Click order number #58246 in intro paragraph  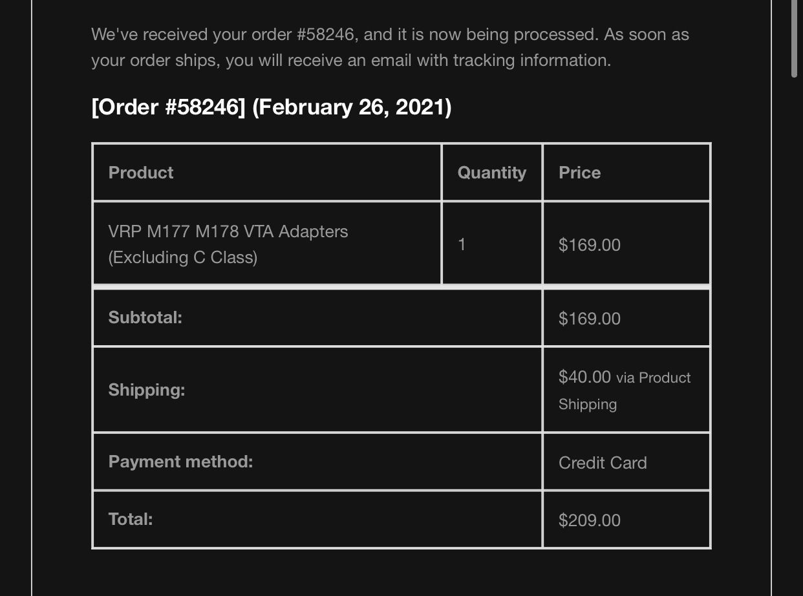tap(325, 34)
